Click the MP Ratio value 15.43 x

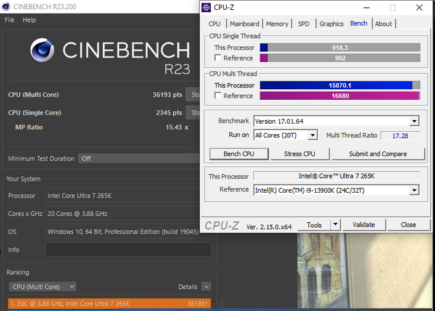[x=177, y=127]
